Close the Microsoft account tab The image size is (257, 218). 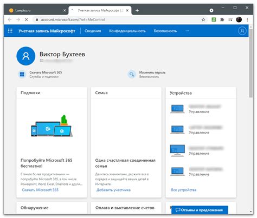point(127,10)
